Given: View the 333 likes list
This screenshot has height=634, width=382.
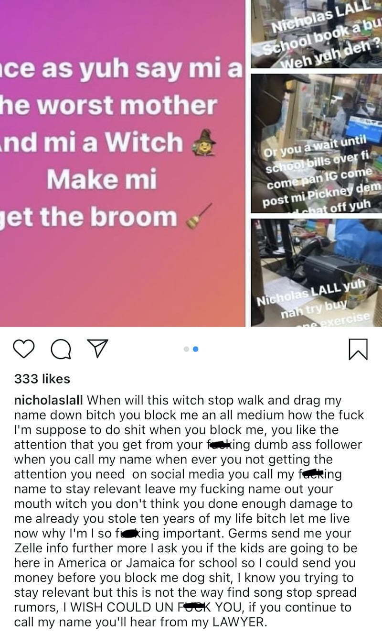Looking at the screenshot, I should point(42,379).
